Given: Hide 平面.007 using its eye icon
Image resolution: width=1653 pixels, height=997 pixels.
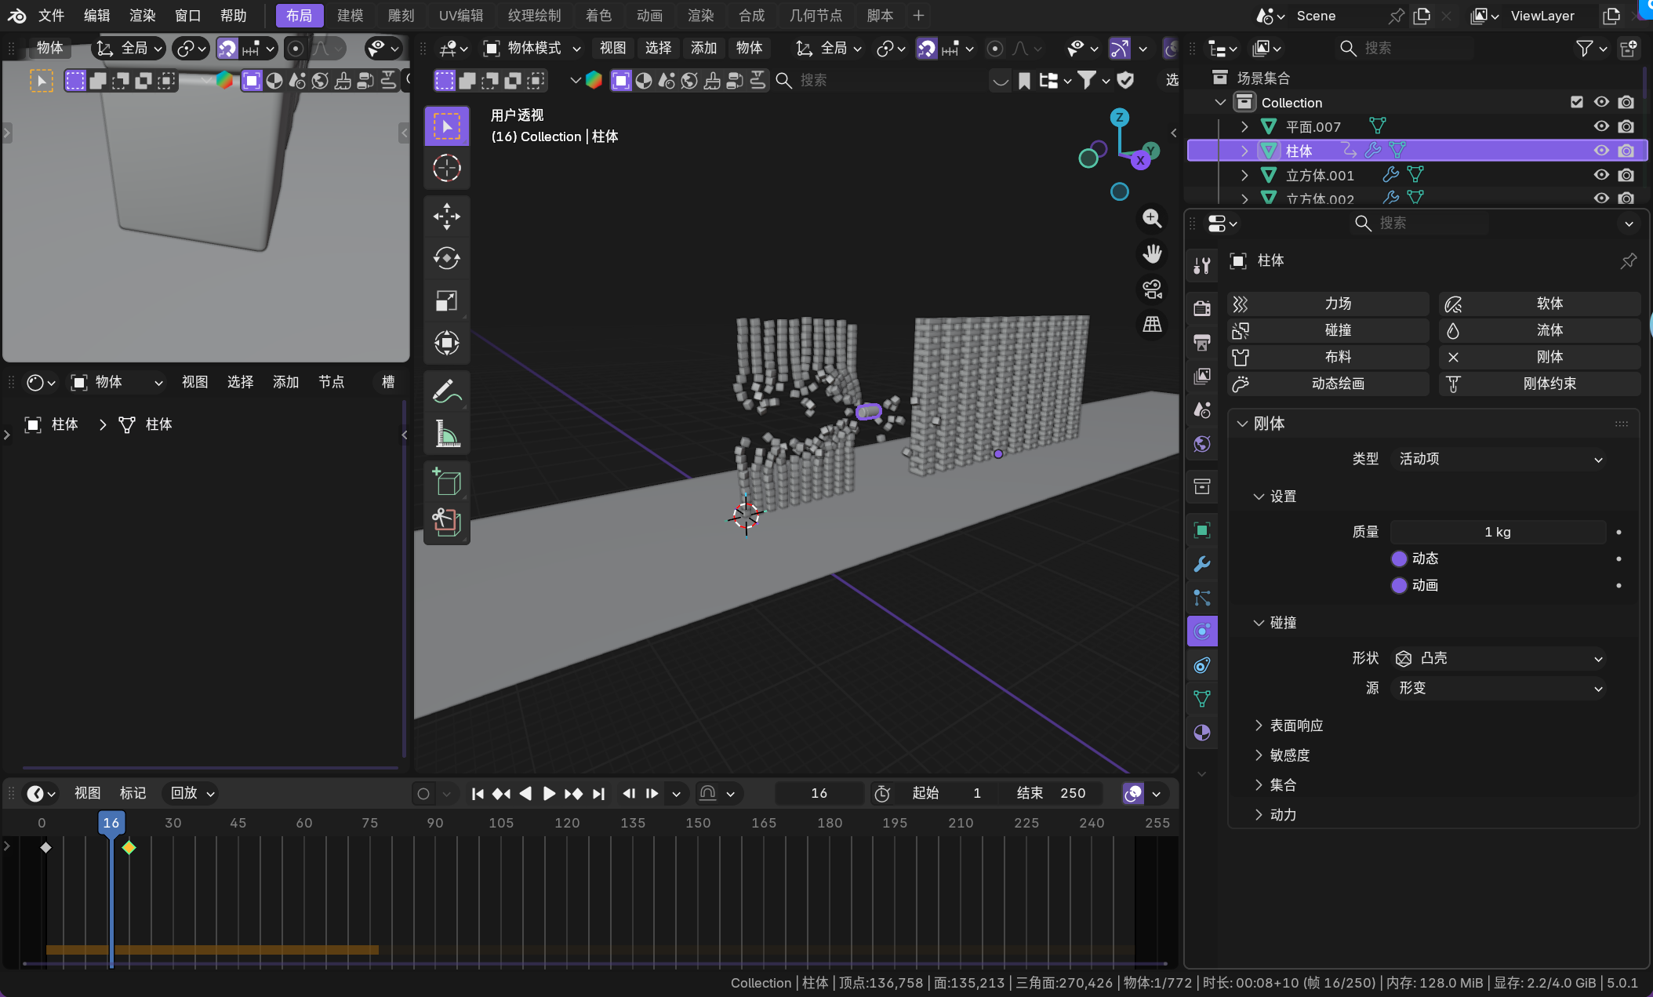Looking at the screenshot, I should click(x=1601, y=126).
